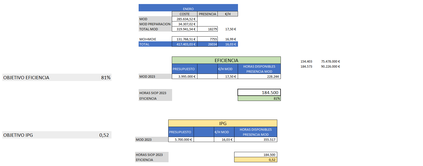This screenshot has height=166, width=423.
Task: Select the MOD cost cell 285.634,52 €
Action: [185, 19]
